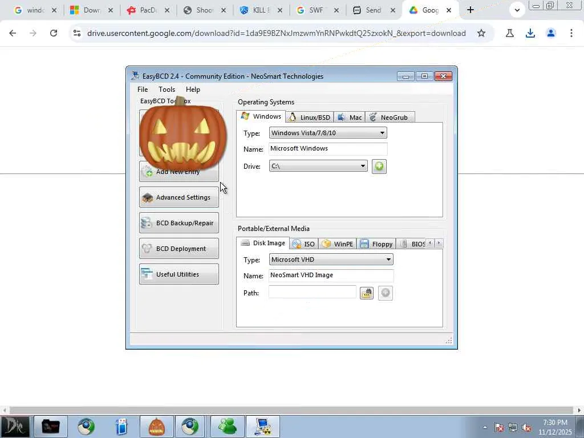Open the Chrome downloads icon
584x438 pixels.
pyautogui.click(x=530, y=33)
